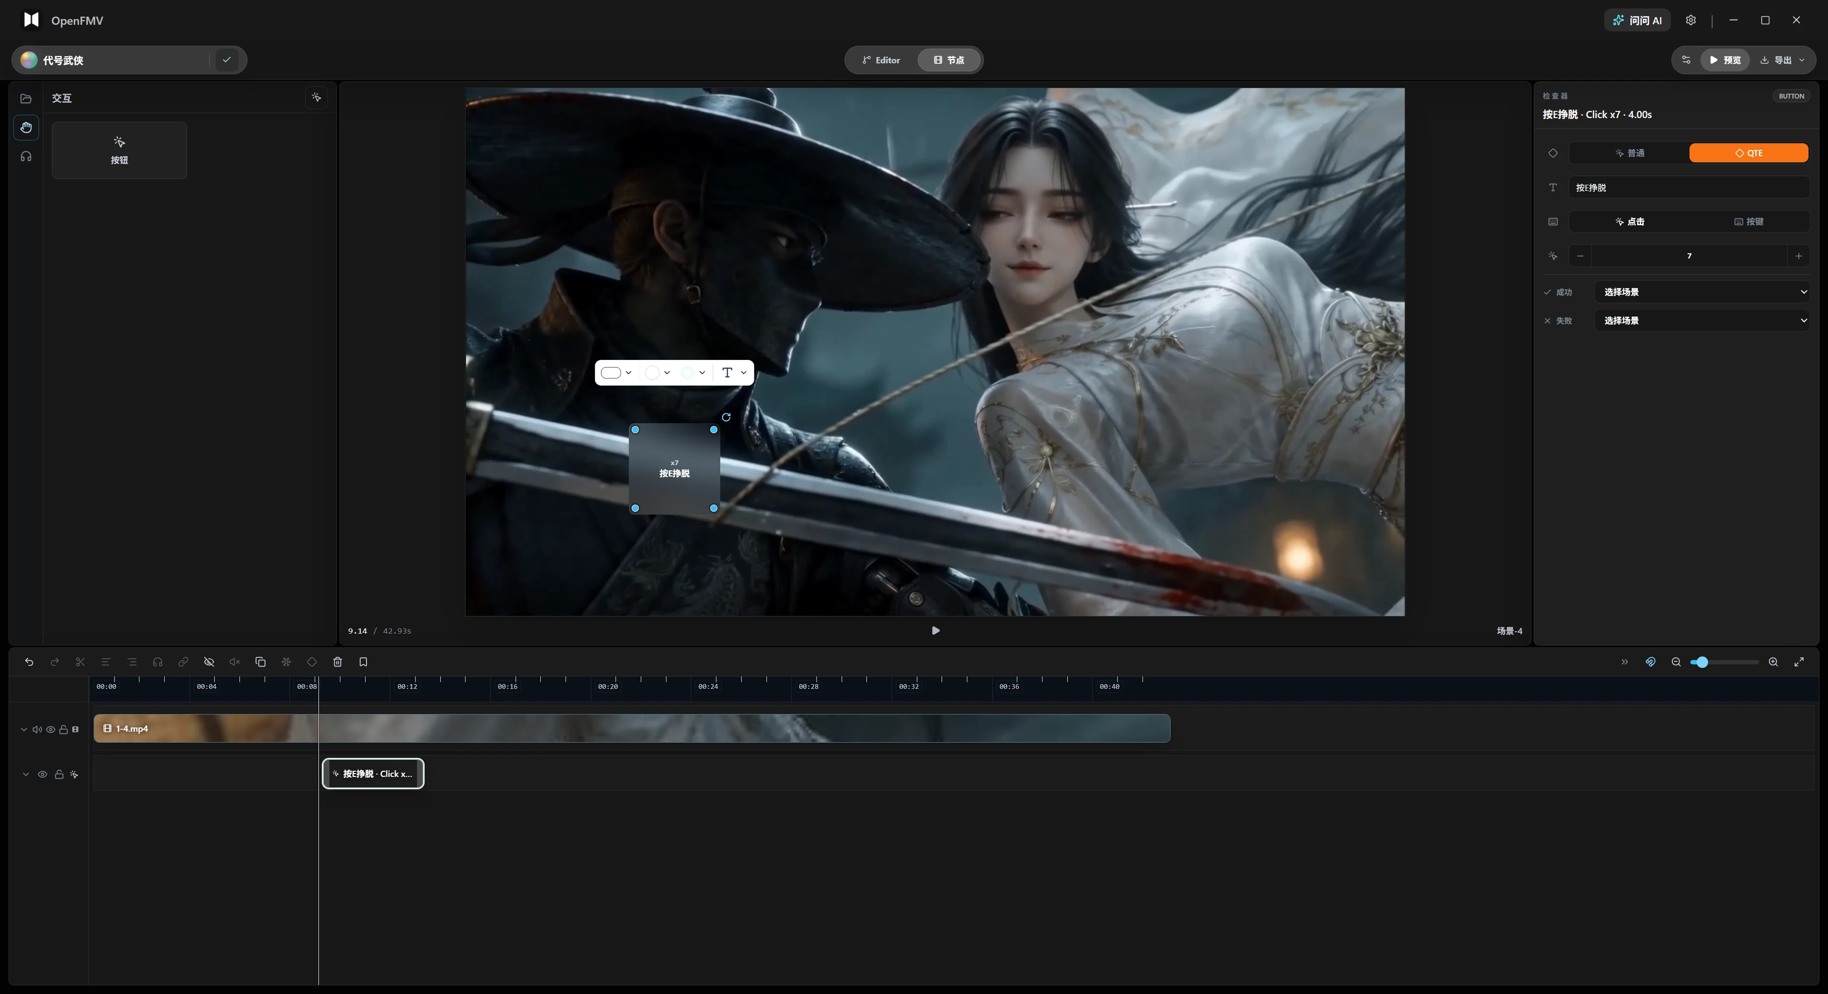Duplicate the selected clip with copy icon
Image resolution: width=1828 pixels, height=994 pixels.
(260, 662)
